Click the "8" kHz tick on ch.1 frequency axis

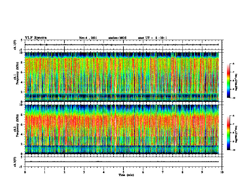tap(22, 62)
